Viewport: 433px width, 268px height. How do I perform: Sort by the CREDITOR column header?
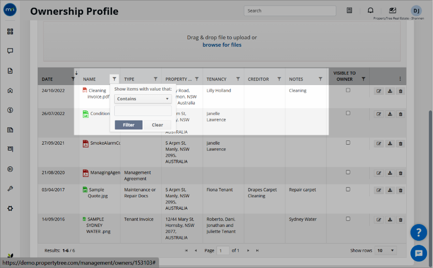[x=258, y=79]
